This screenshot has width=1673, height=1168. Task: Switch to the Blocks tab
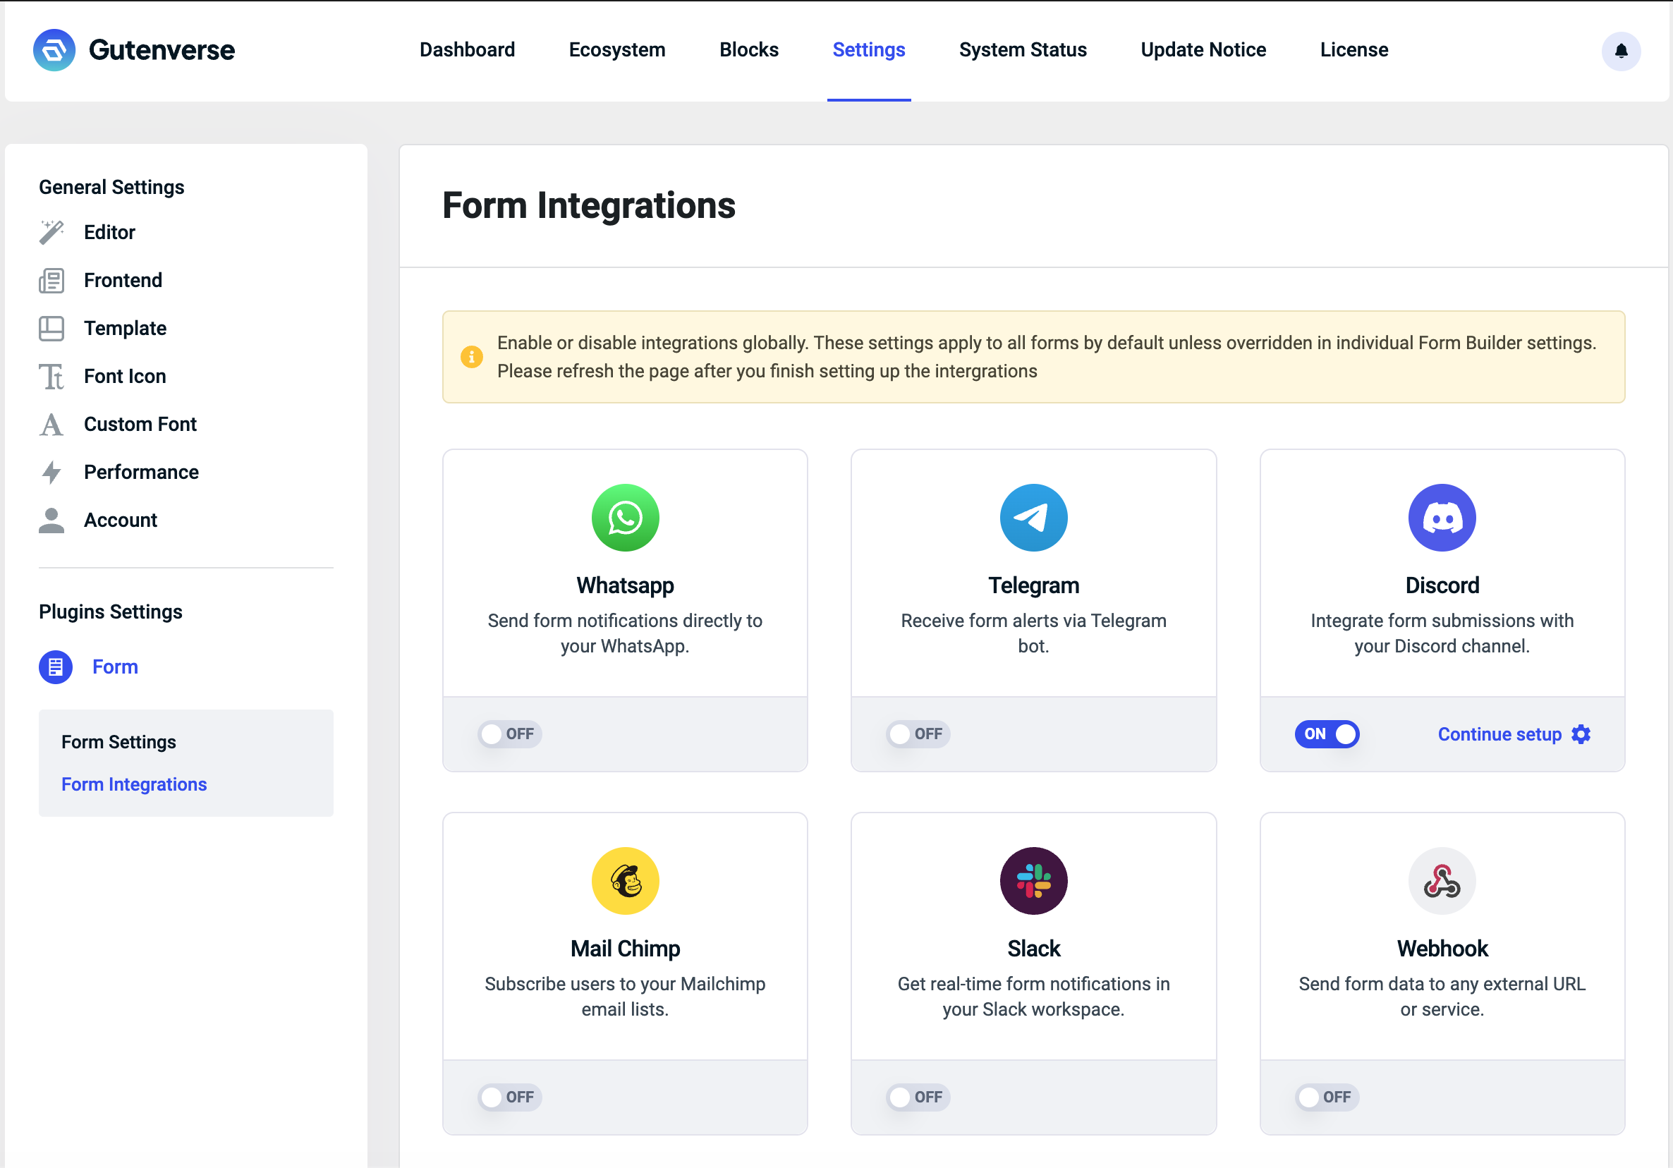point(749,49)
